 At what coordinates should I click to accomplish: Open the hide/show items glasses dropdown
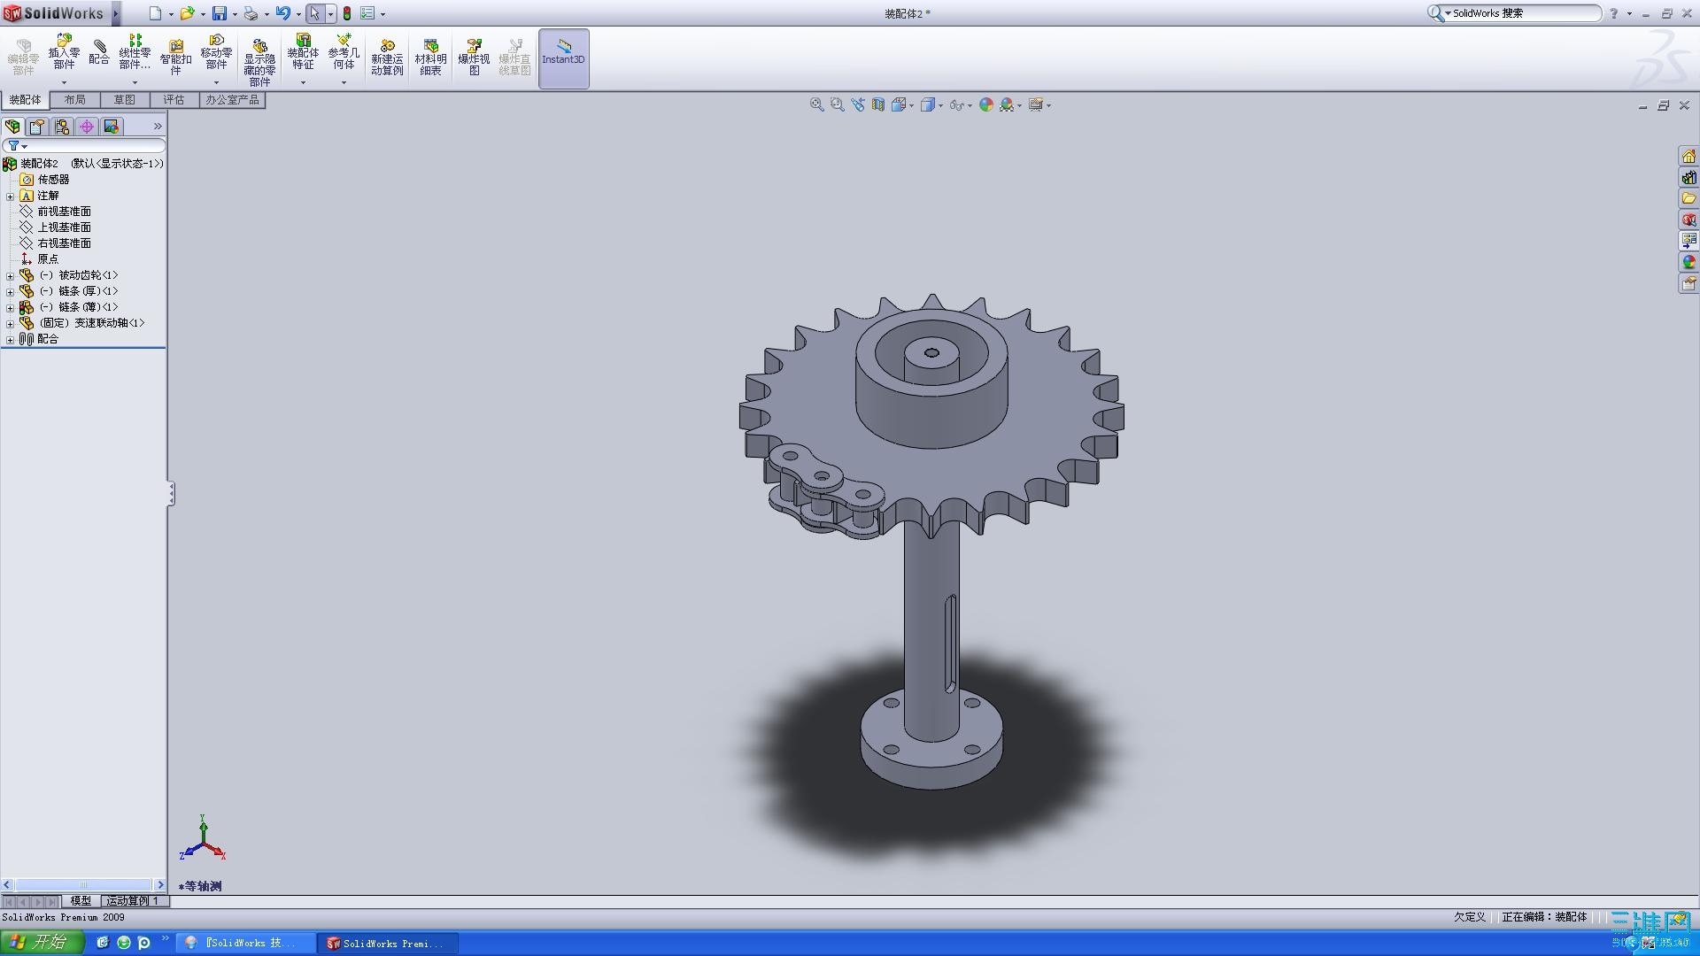970,105
